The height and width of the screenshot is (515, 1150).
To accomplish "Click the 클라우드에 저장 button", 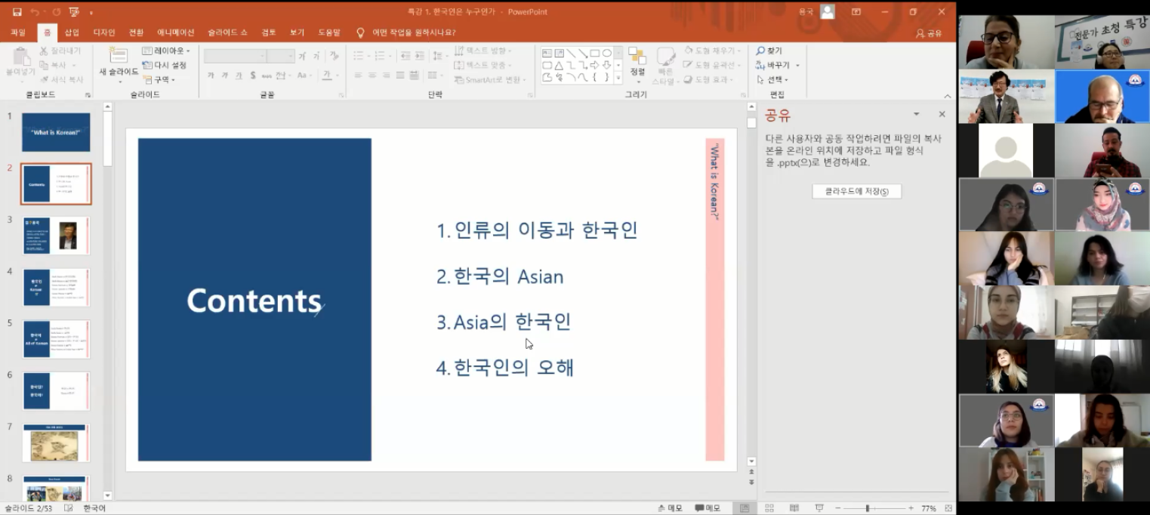I will click(857, 192).
